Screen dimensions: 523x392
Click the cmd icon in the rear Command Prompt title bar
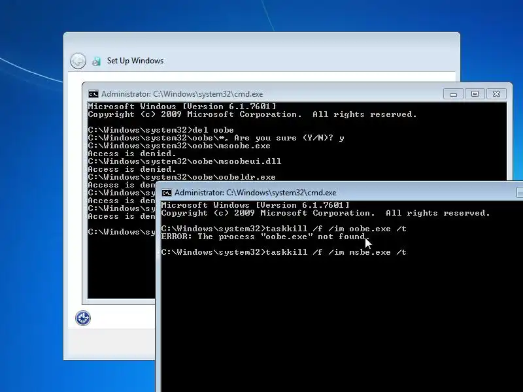93,94
